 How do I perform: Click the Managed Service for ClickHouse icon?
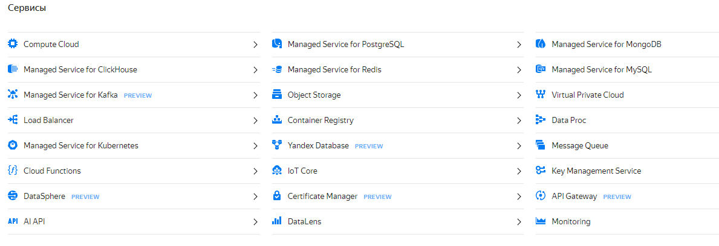(x=13, y=69)
